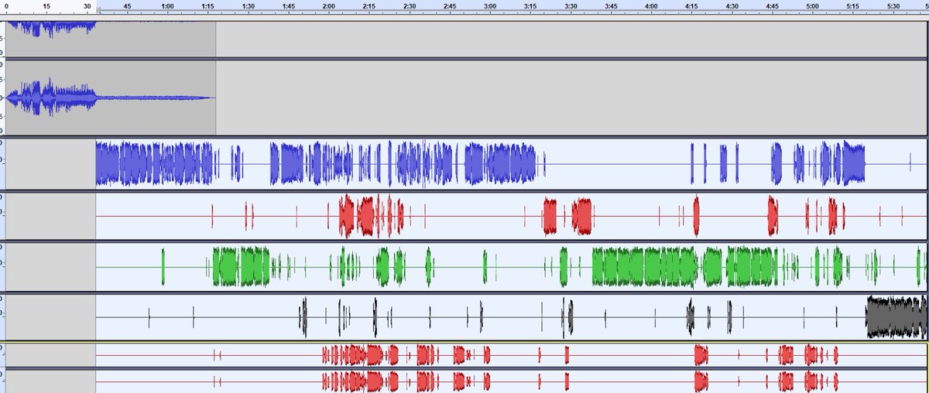Move playback position to 3:45 on ruler
Image resolution: width=929 pixels, height=393 pixels.
(x=610, y=5)
